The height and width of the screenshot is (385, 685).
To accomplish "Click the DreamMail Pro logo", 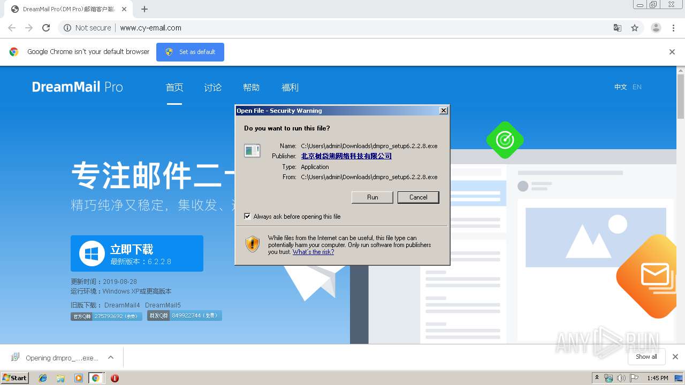I will coord(78,87).
